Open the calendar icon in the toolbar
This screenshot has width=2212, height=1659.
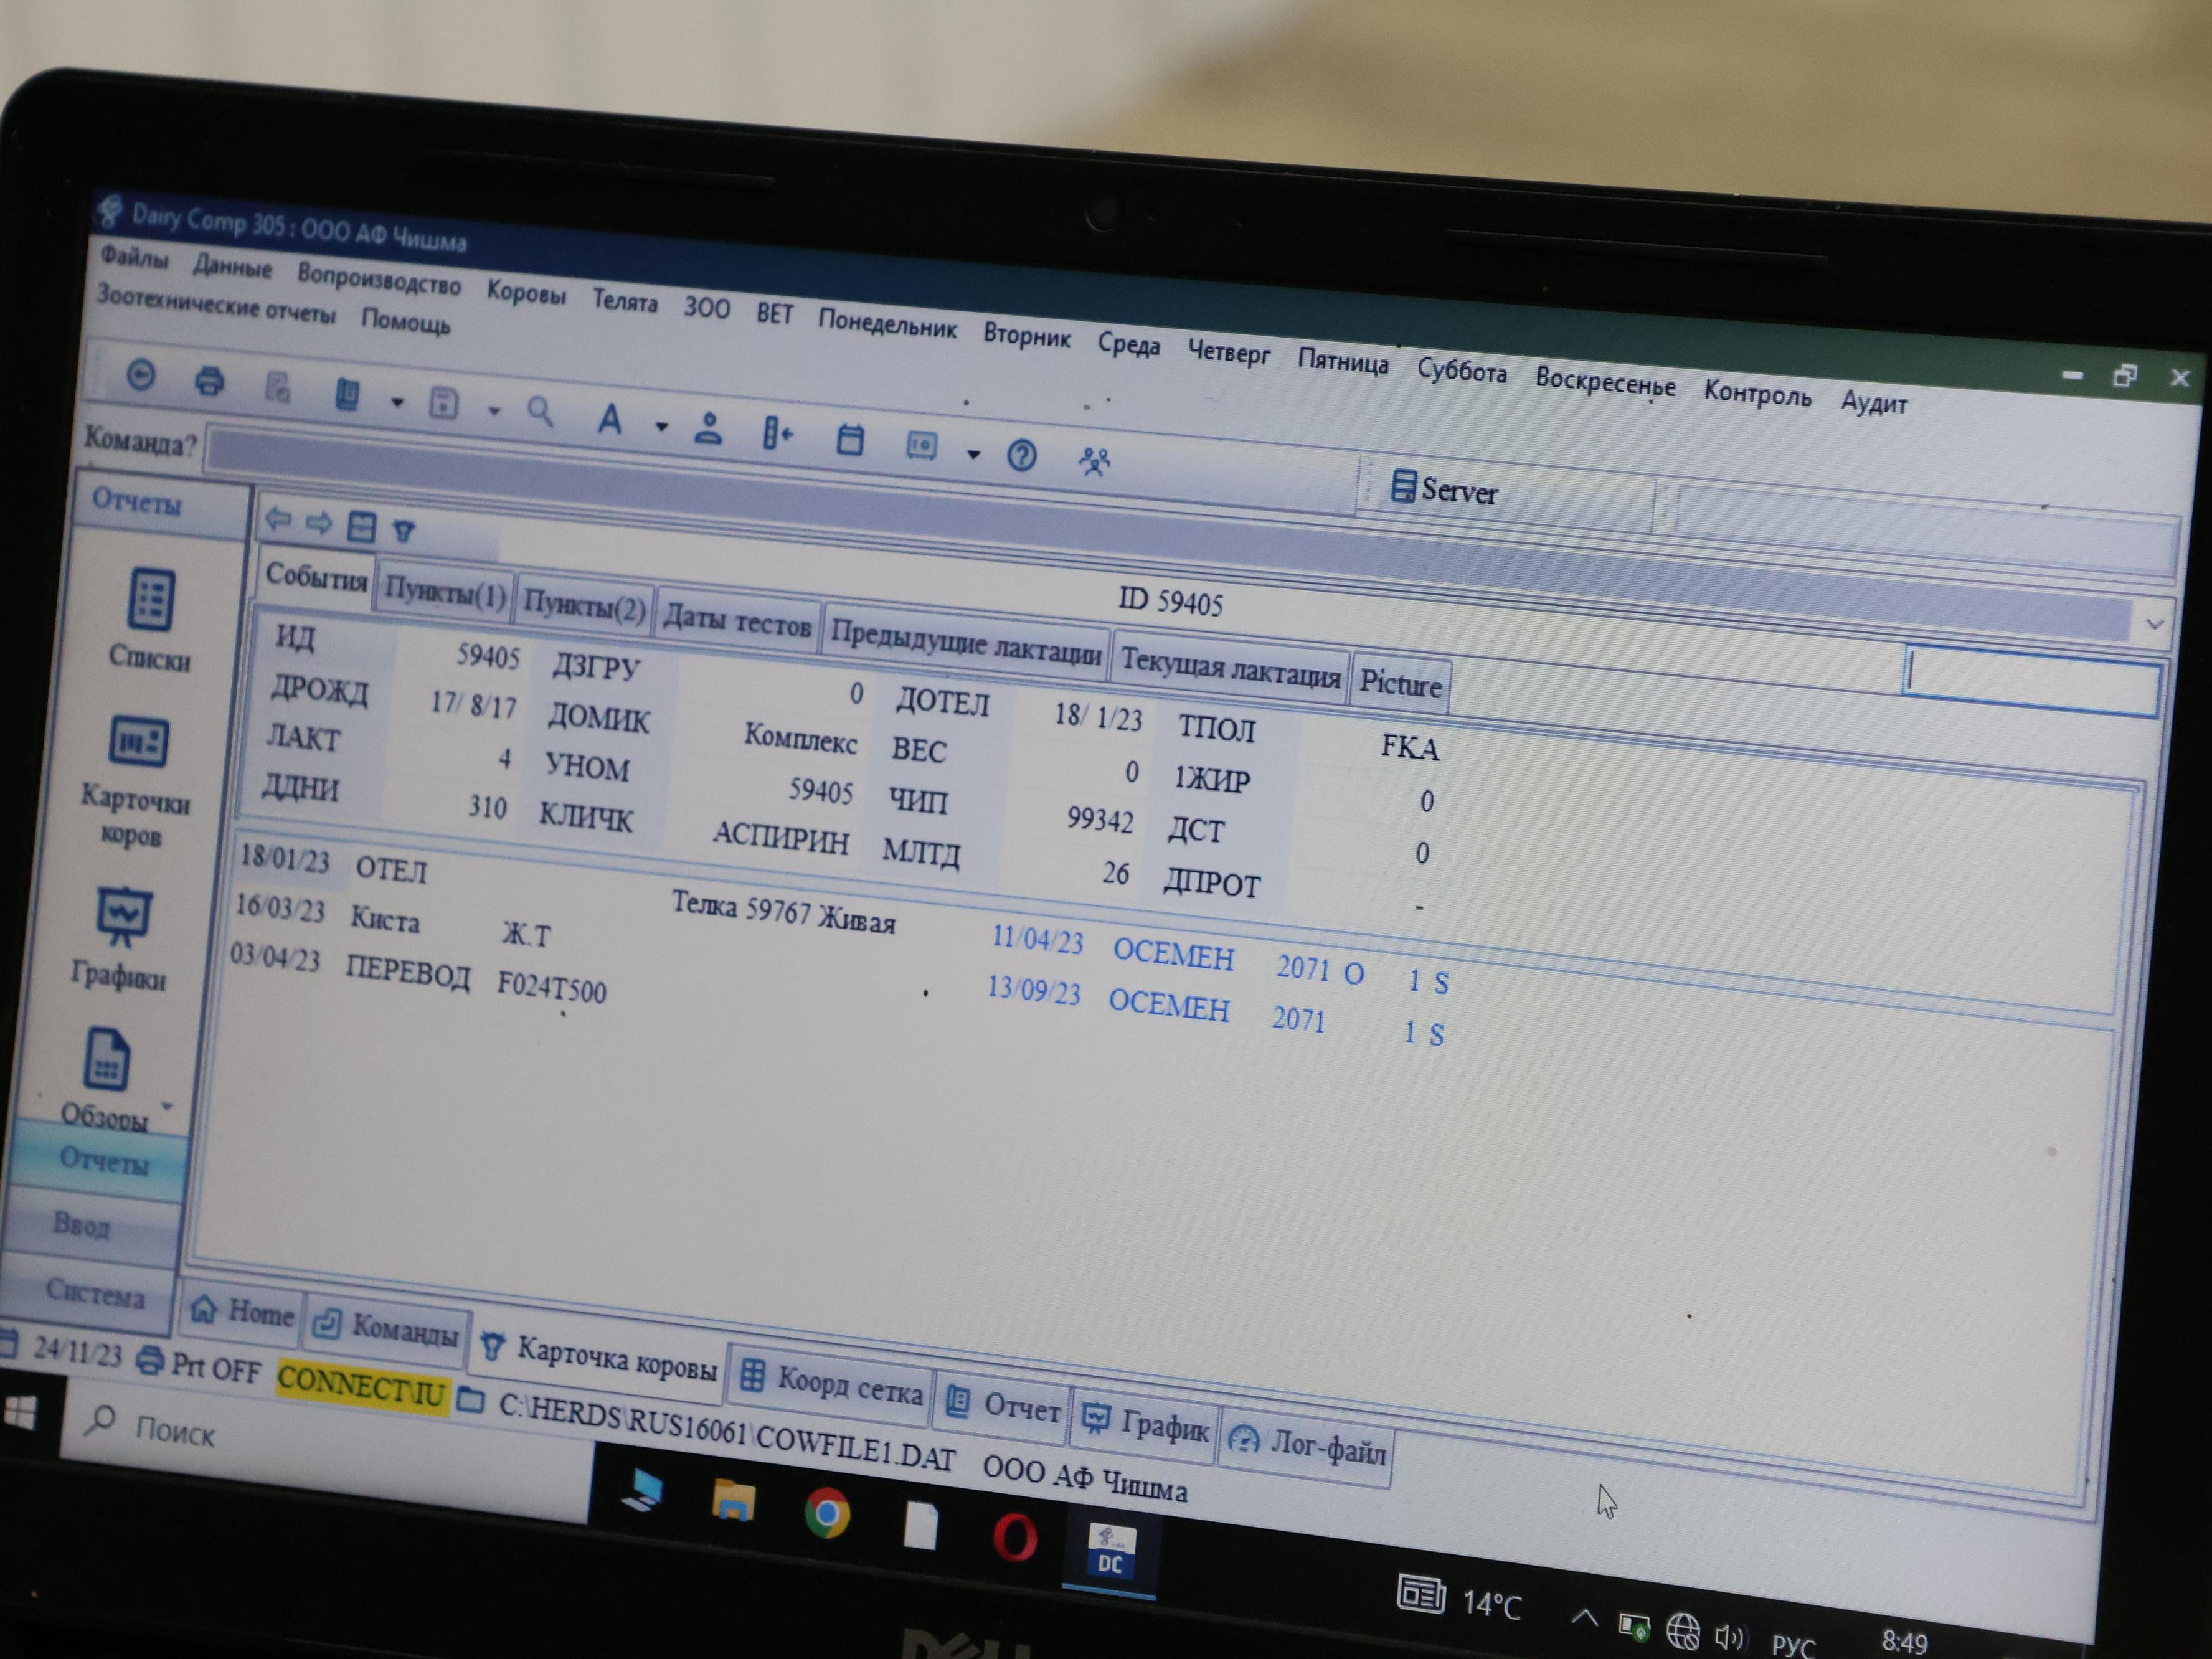850,439
